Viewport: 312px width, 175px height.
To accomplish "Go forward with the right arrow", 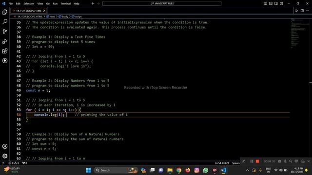I will [x=98, y=3].
